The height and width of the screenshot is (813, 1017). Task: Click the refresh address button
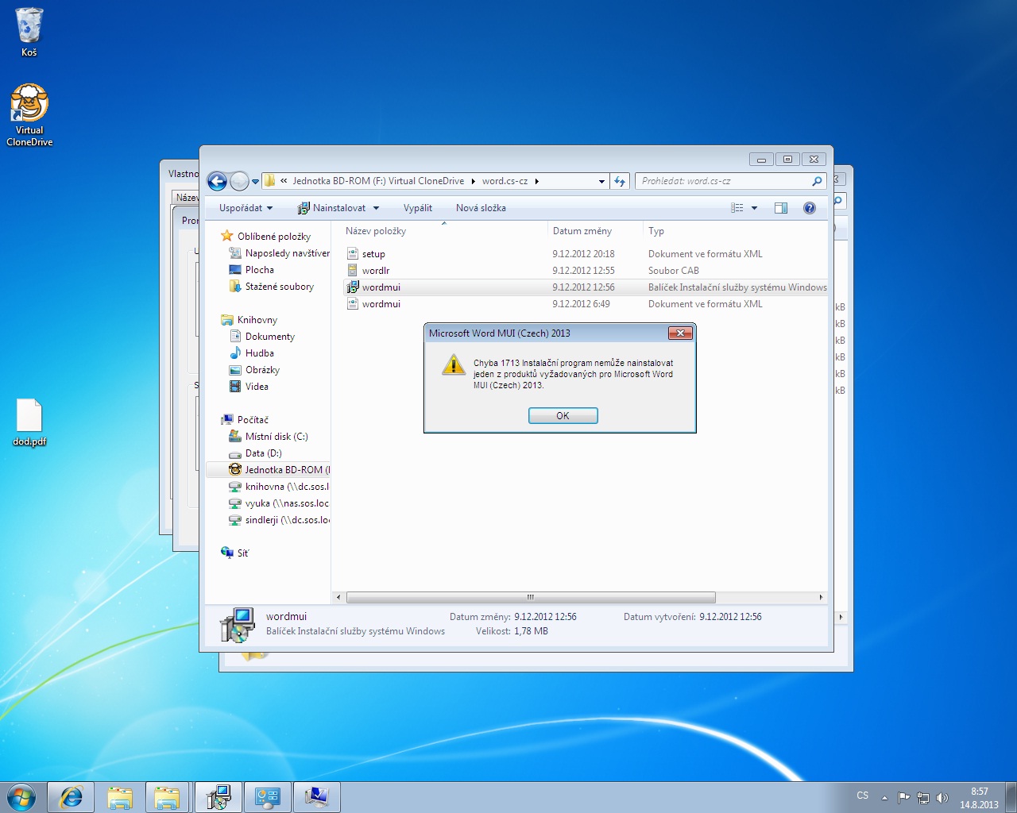[620, 181]
